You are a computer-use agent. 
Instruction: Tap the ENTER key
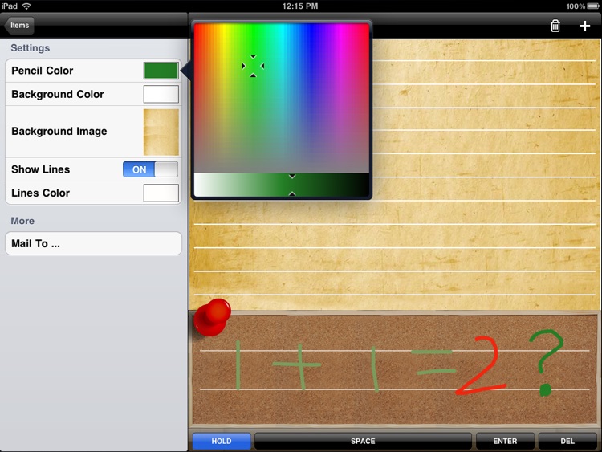505,441
